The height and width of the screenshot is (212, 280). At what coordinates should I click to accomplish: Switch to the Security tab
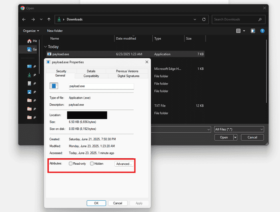pos(61,71)
